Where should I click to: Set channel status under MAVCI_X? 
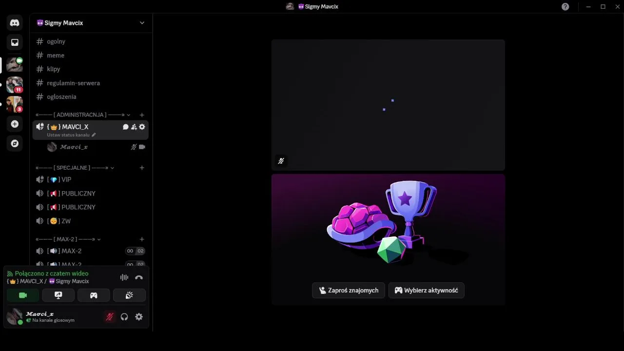(71, 135)
